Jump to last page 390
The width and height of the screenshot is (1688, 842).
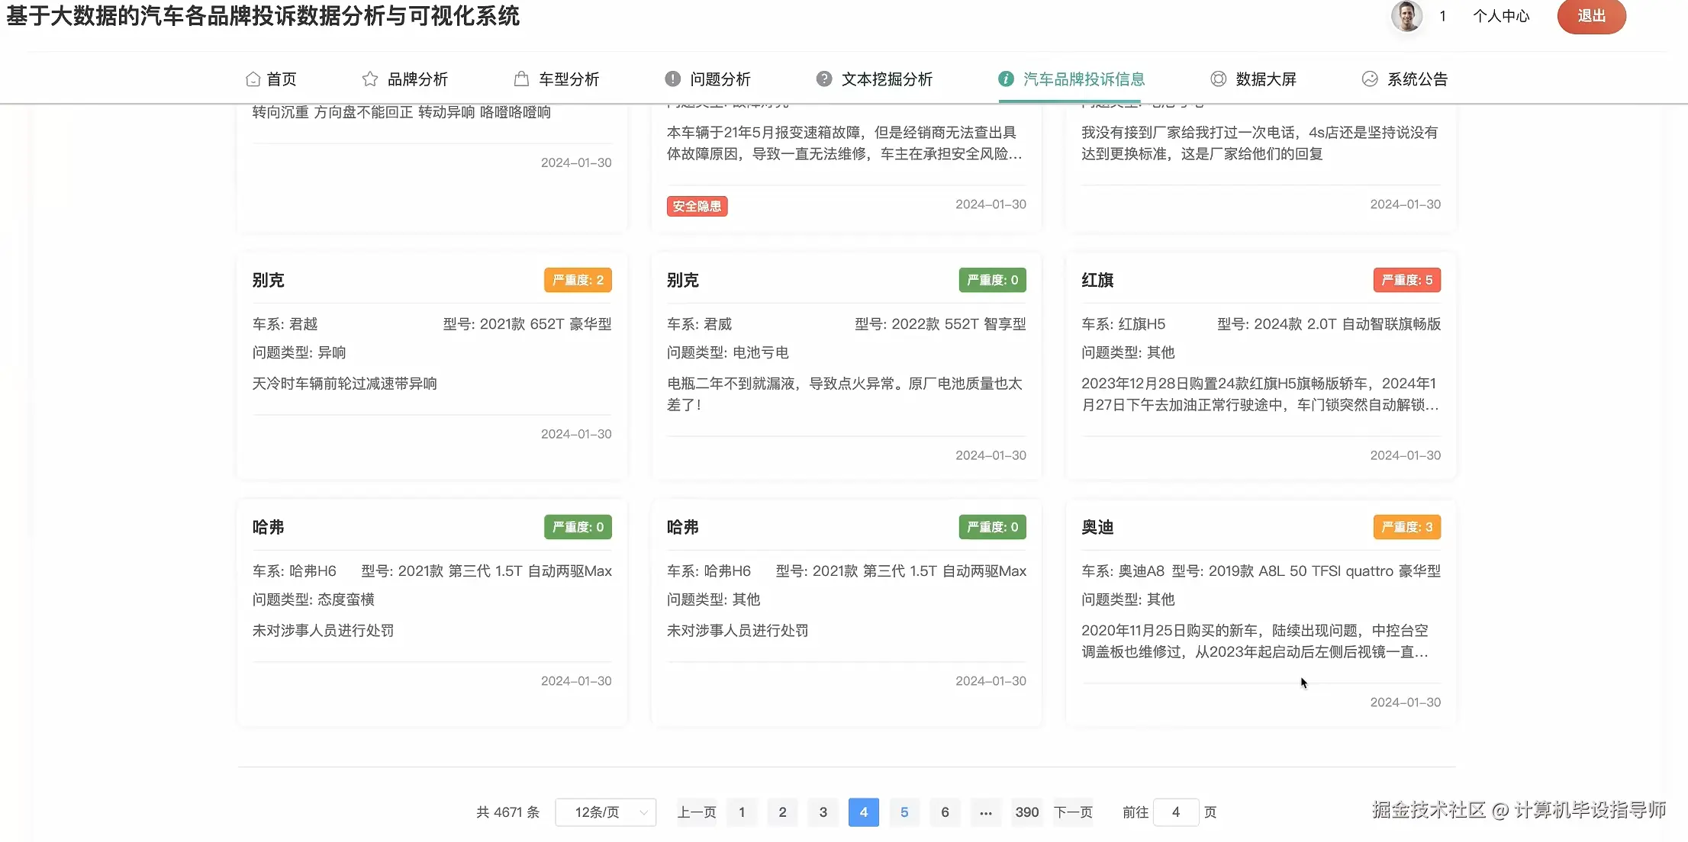coord(1027,812)
